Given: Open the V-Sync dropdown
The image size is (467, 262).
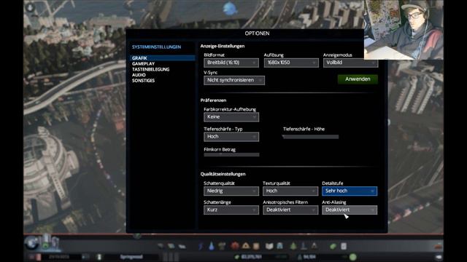Looking at the screenshot, I should click(234, 80).
